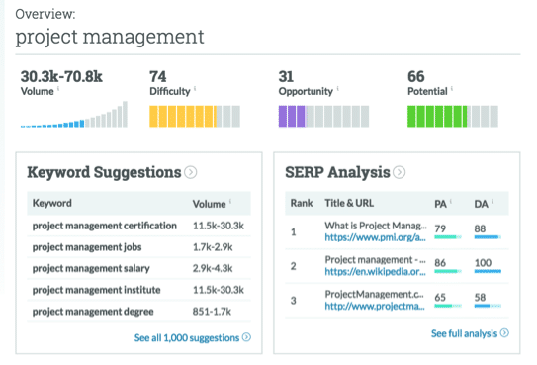Click the PA bar for rank 1
This screenshot has height=365, width=537.
point(448,237)
